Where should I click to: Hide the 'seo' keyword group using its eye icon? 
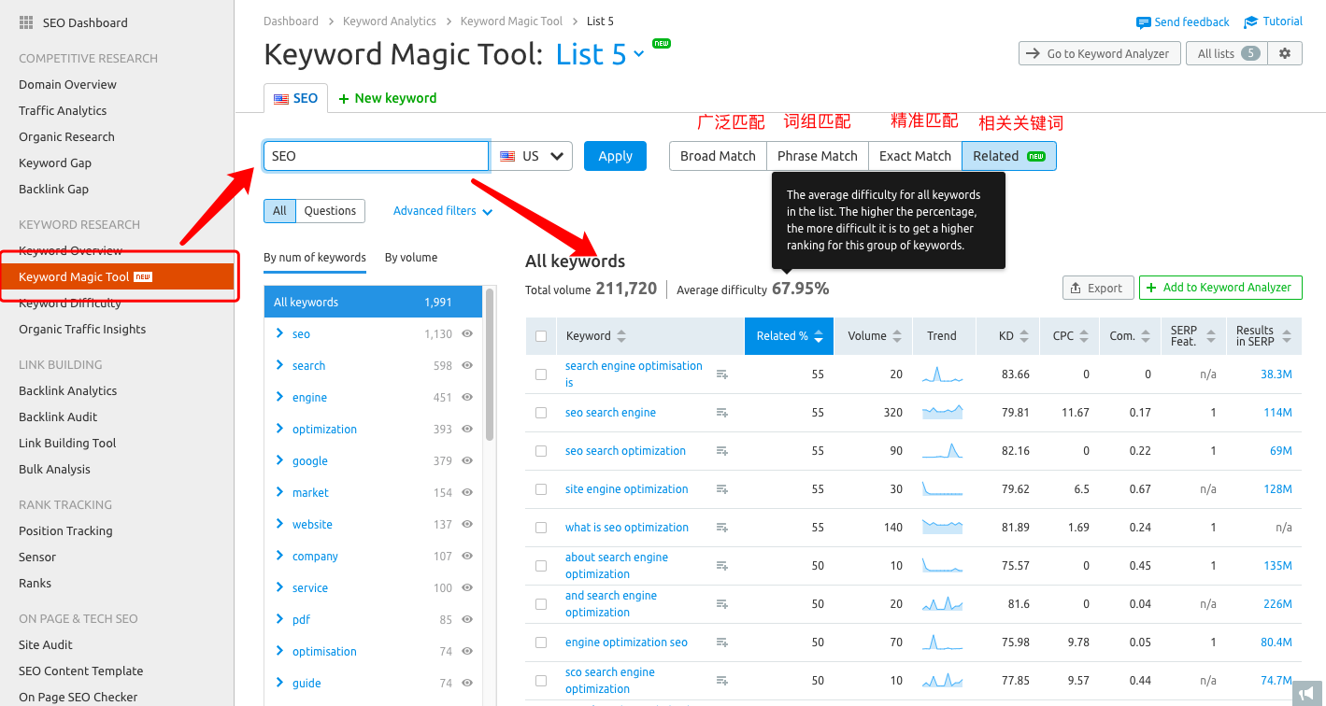click(x=466, y=333)
